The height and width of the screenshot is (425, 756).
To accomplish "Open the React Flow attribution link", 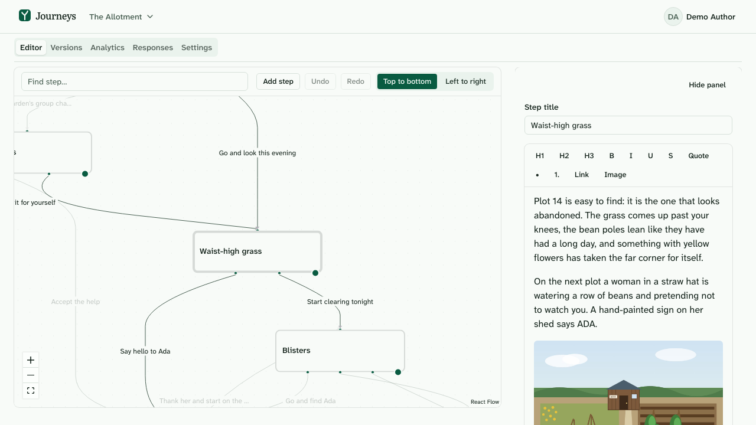I will 485,402.
